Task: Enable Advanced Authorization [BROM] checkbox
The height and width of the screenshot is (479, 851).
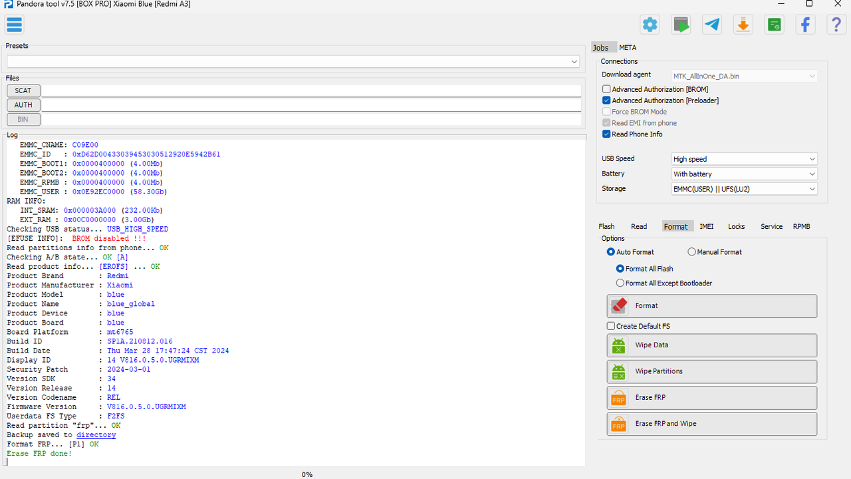Action: coord(606,89)
